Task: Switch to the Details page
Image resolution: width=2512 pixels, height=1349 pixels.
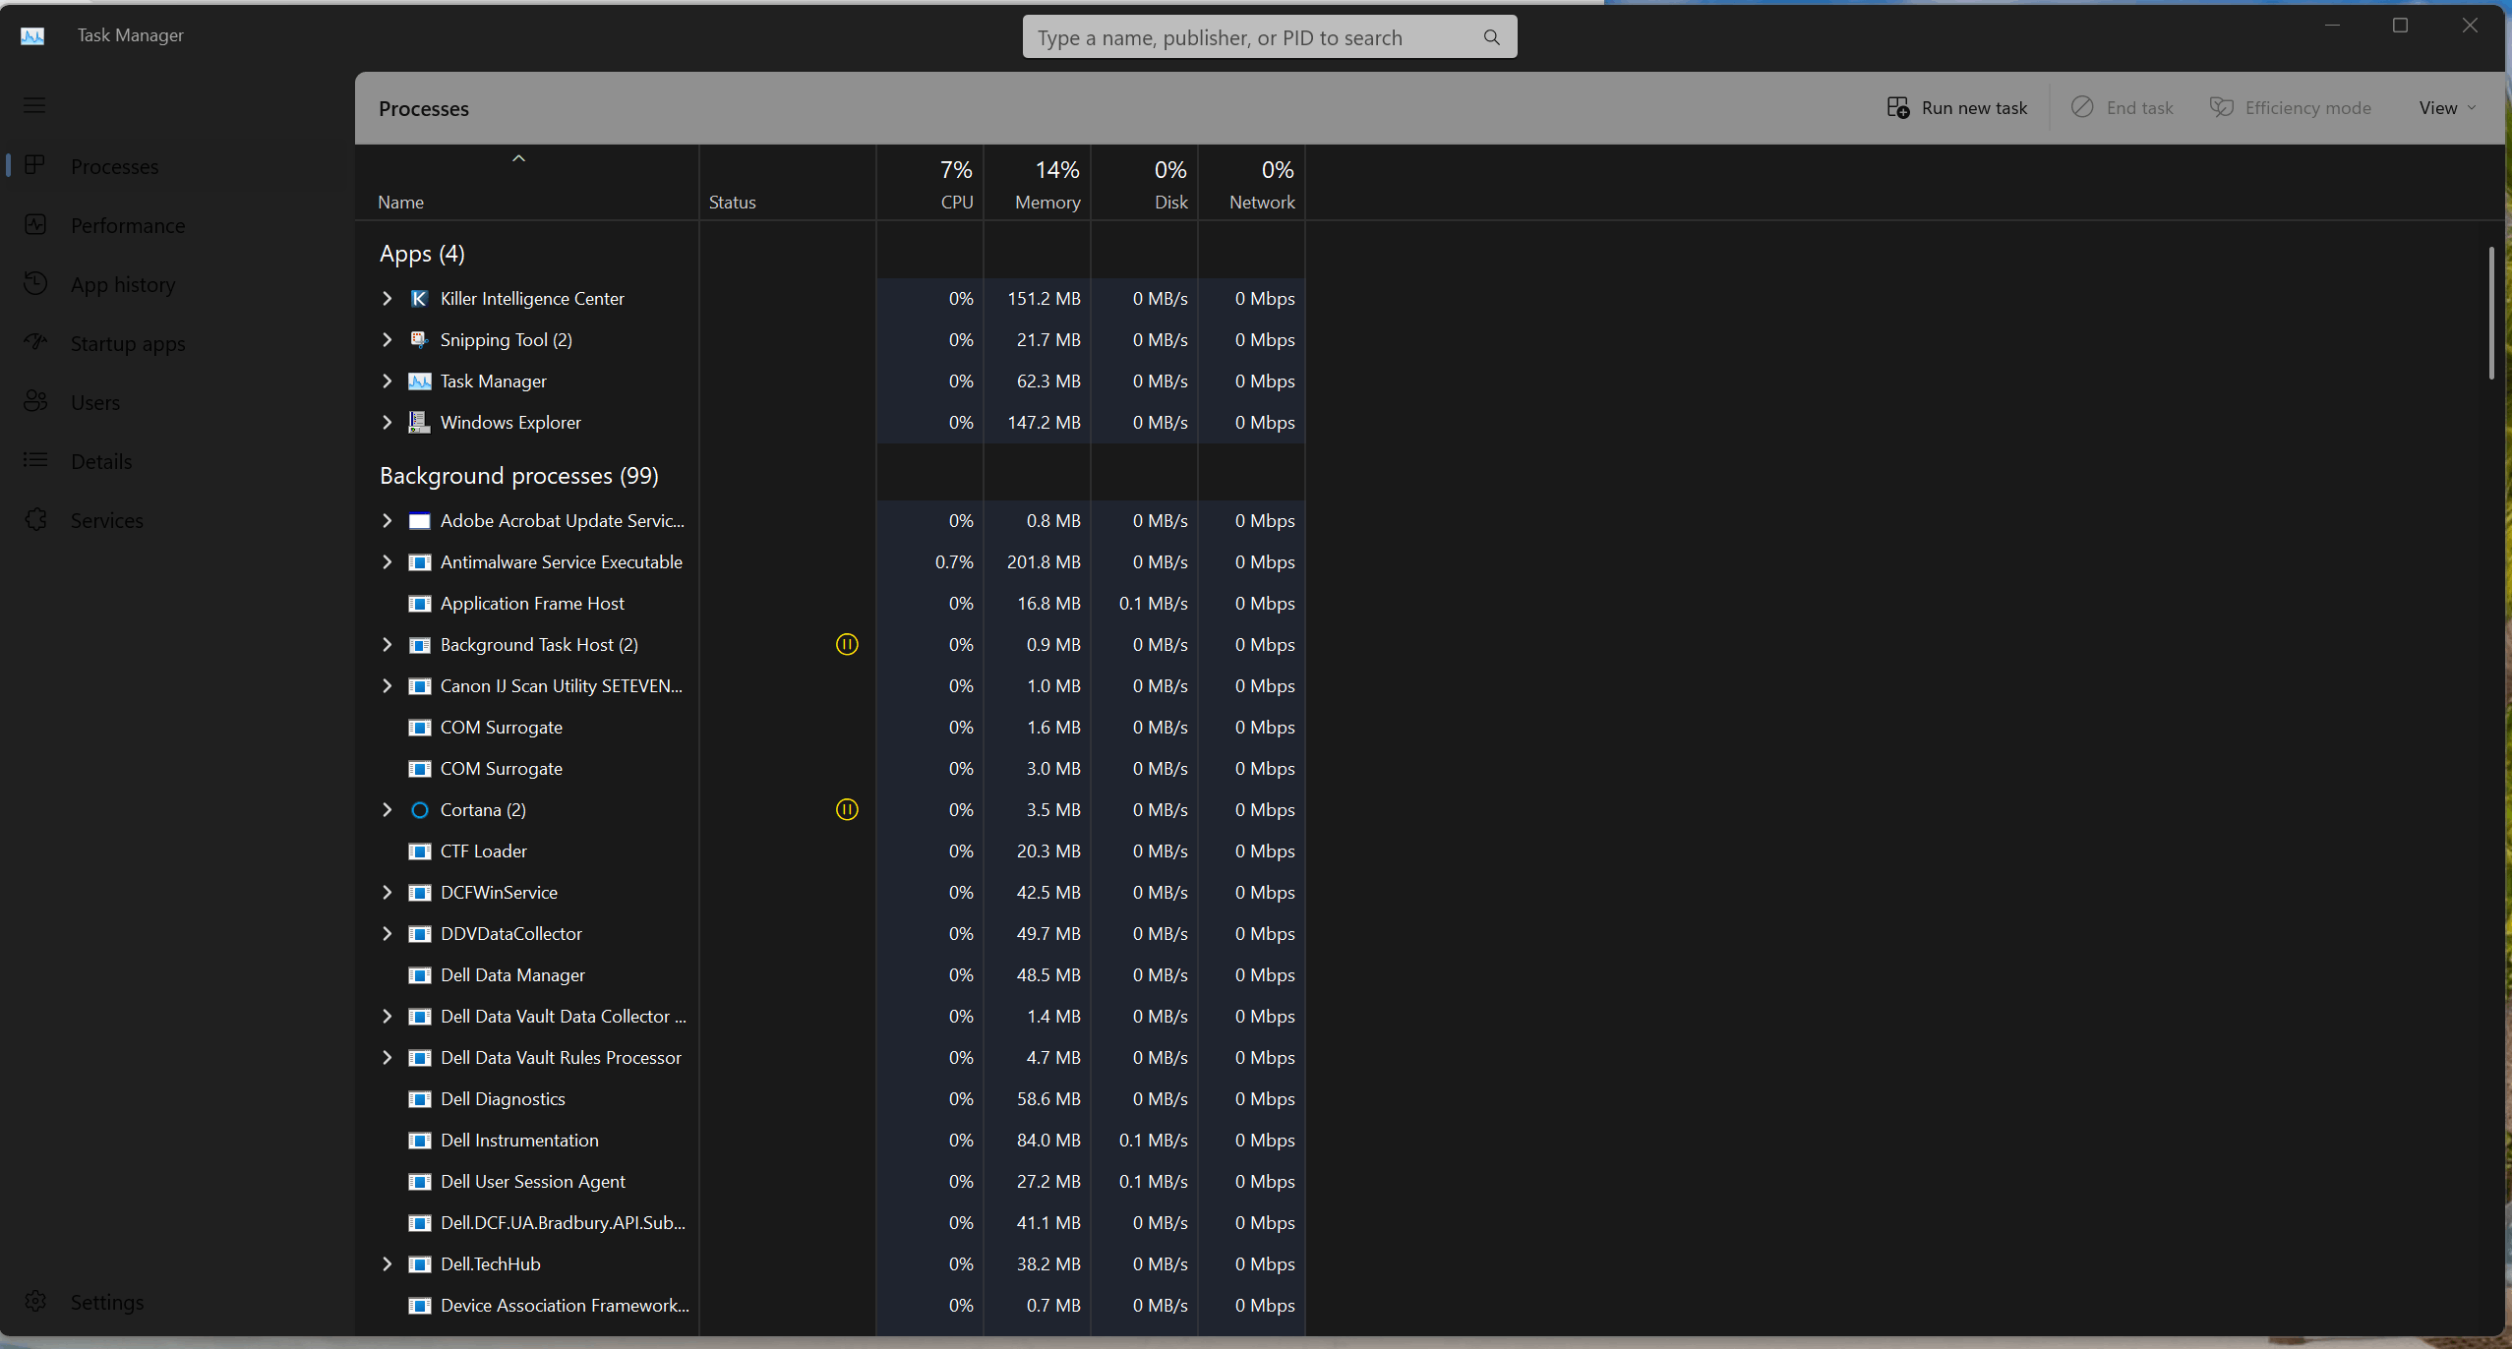Action: click(101, 460)
